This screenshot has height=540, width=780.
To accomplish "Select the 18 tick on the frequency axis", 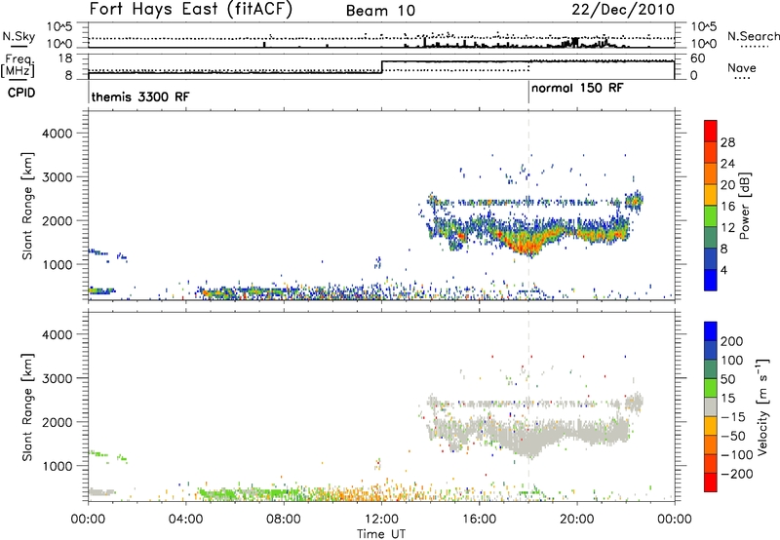I will [x=64, y=58].
